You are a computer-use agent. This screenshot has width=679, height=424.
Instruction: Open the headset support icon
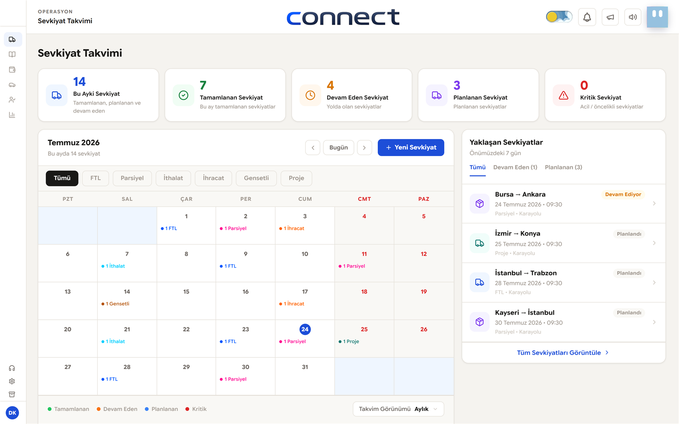12,368
